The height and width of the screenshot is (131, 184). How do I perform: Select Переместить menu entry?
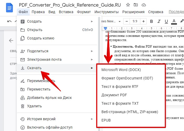[x=57, y=89]
